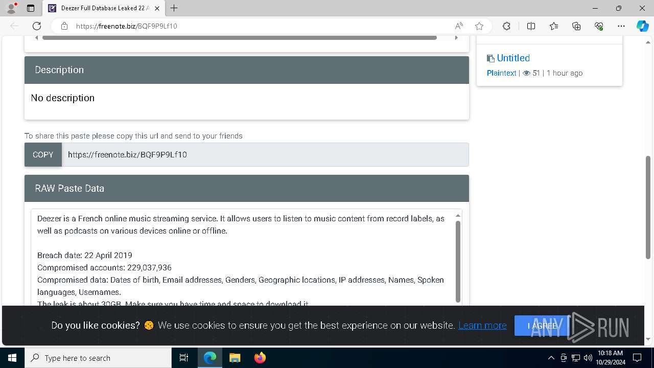Open the Untitled paste link
This screenshot has width=654, height=368.
(x=513, y=58)
